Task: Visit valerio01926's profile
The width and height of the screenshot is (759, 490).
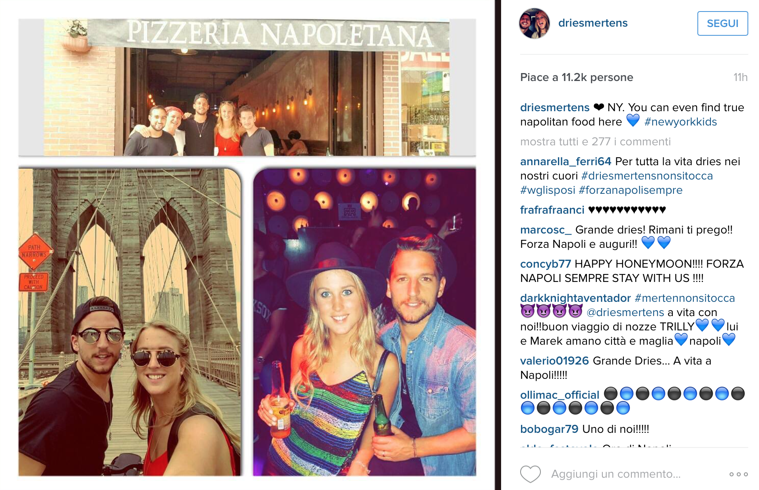Action: click(x=554, y=361)
